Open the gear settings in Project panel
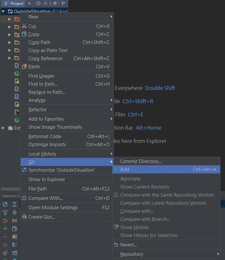The width and height of the screenshot is (225, 260). [55, 3]
